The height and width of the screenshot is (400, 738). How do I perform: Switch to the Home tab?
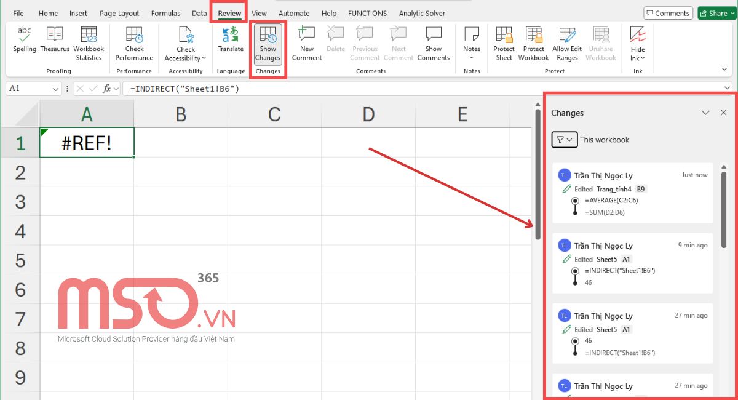(x=48, y=13)
